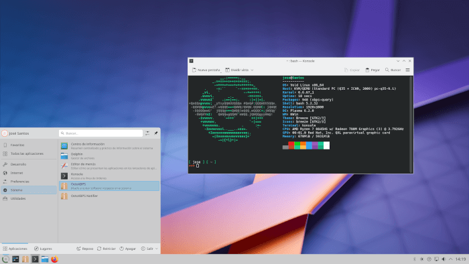
Task: Click Copiar in Konsole toolbar
Action: point(352,70)
